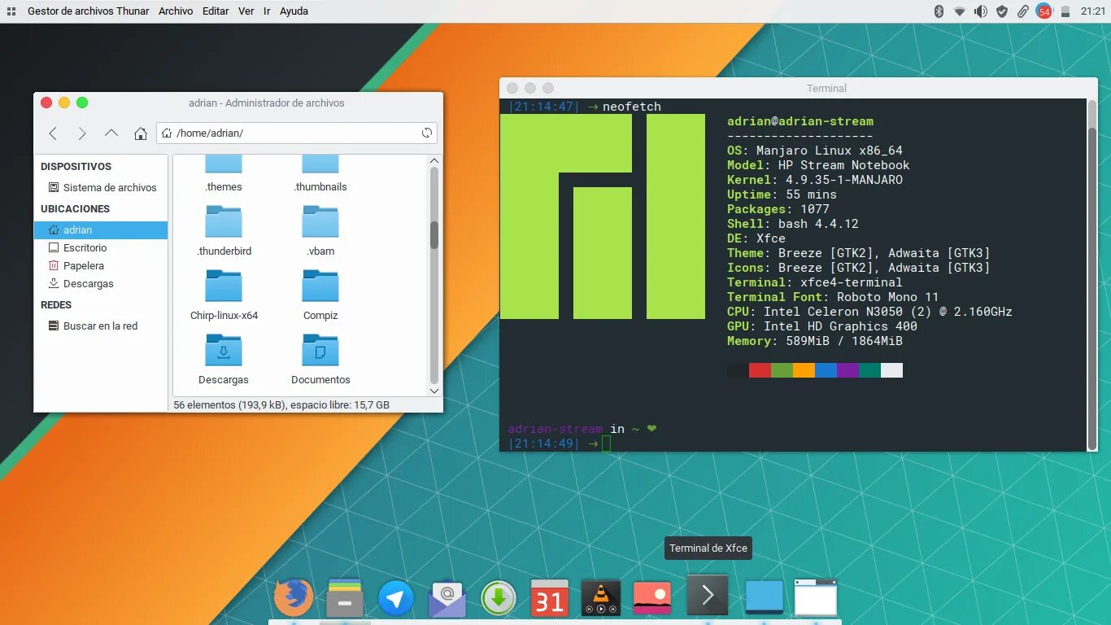Open Telegram from the dock
The height and width of the screenshot is (625, 1111).
396,600
